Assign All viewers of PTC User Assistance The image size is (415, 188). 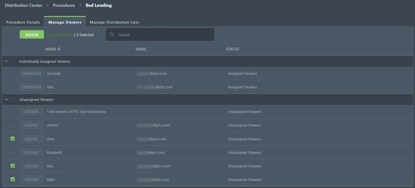tap(32, 111)
